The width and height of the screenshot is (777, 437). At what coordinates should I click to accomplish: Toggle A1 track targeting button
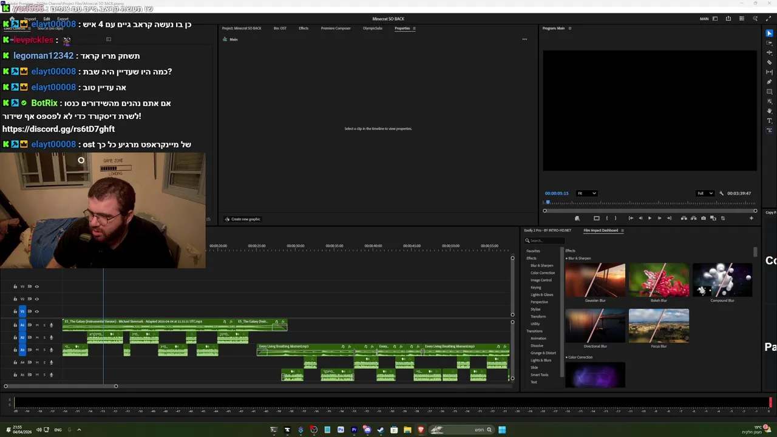[22, 325]
